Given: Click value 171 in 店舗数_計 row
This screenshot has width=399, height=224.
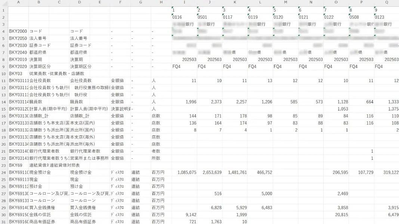Looking at the screenshot, I should [x=218, y=116].
